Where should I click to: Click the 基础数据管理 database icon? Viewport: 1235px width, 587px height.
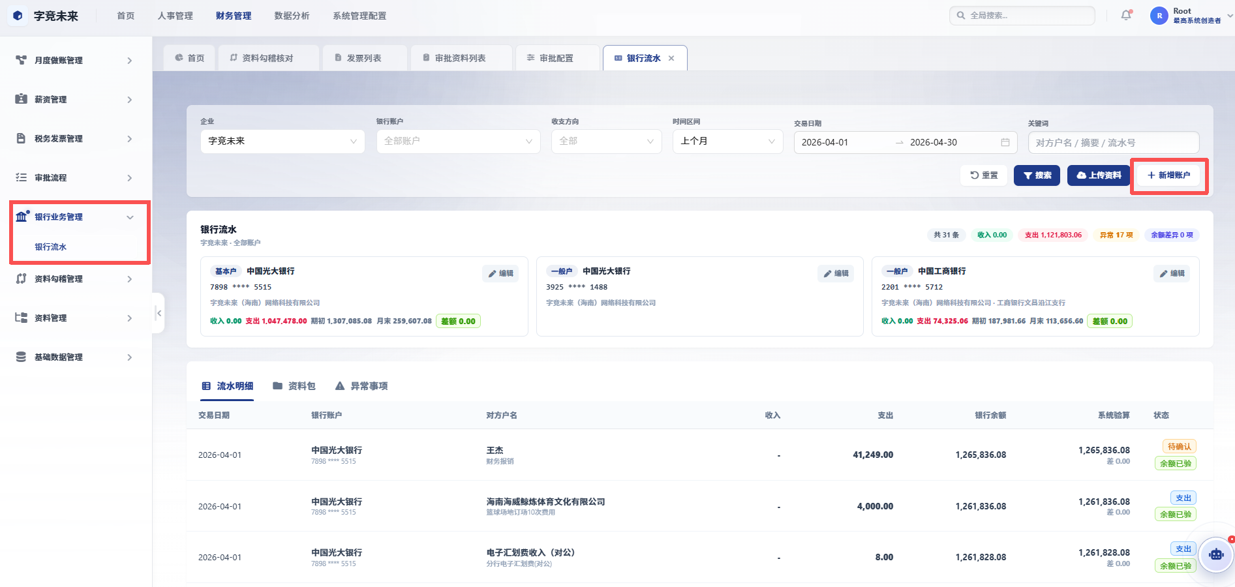pos(21,357)
